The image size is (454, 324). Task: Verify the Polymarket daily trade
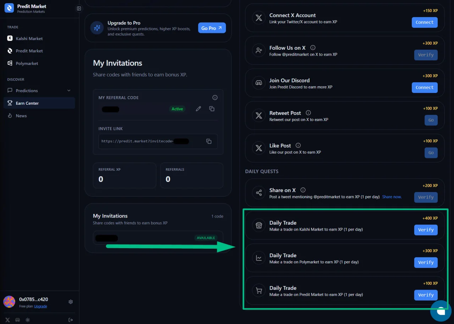point(426,263)
